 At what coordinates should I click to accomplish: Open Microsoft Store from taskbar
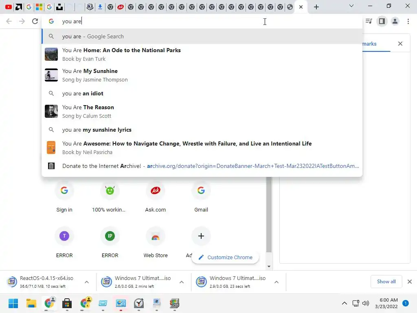(x=67, y=303)
